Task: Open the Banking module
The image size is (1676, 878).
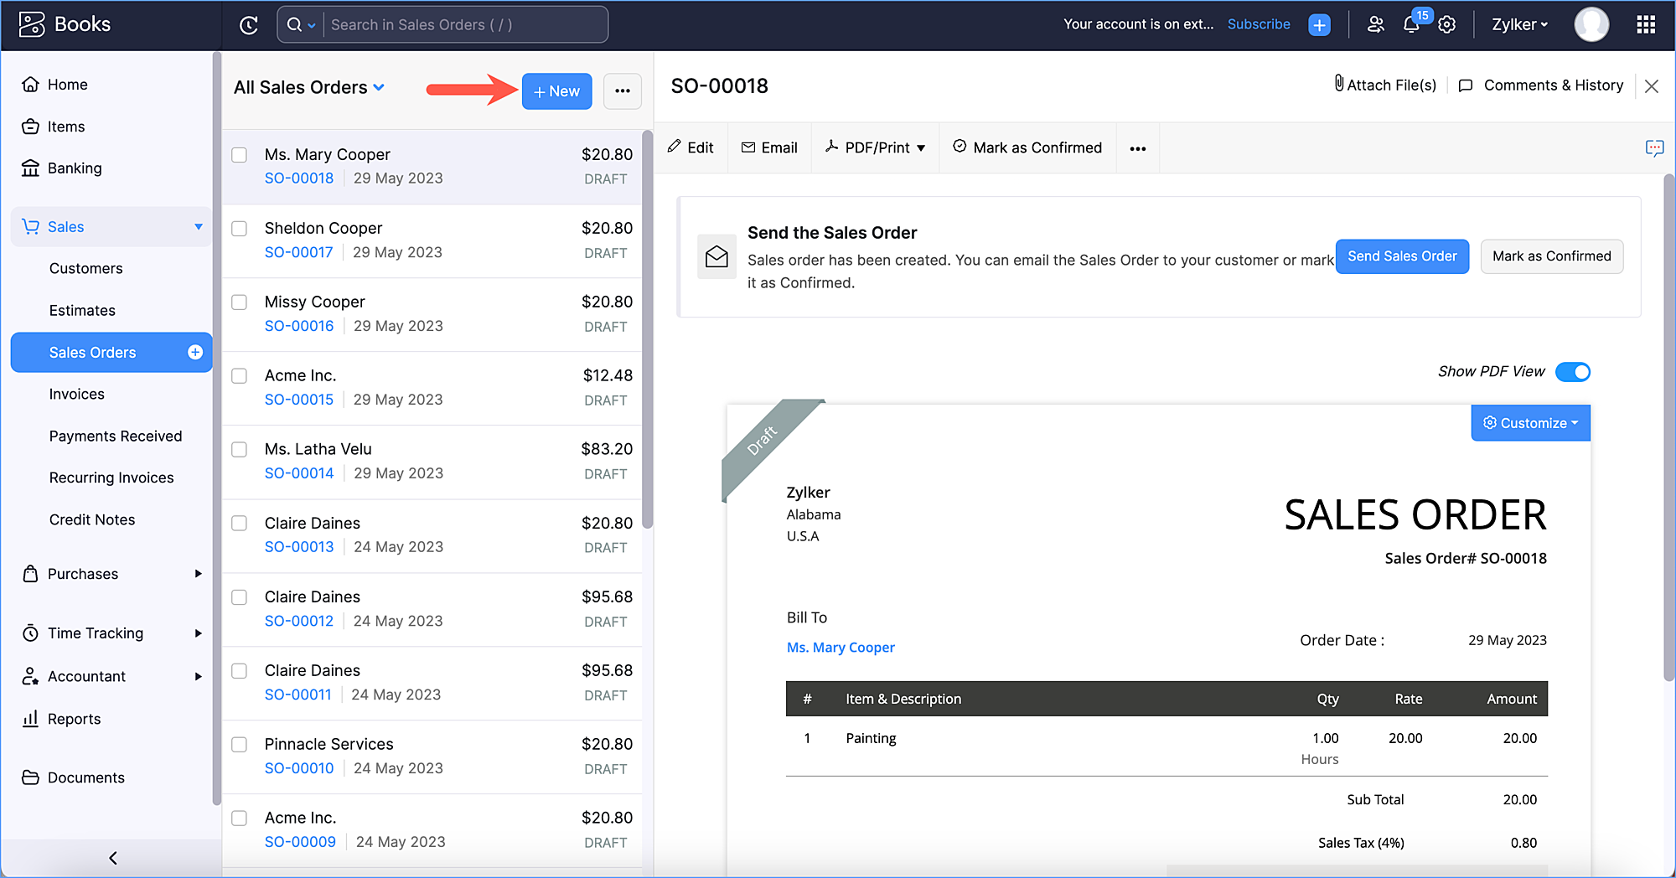Action: pos(75,168)
